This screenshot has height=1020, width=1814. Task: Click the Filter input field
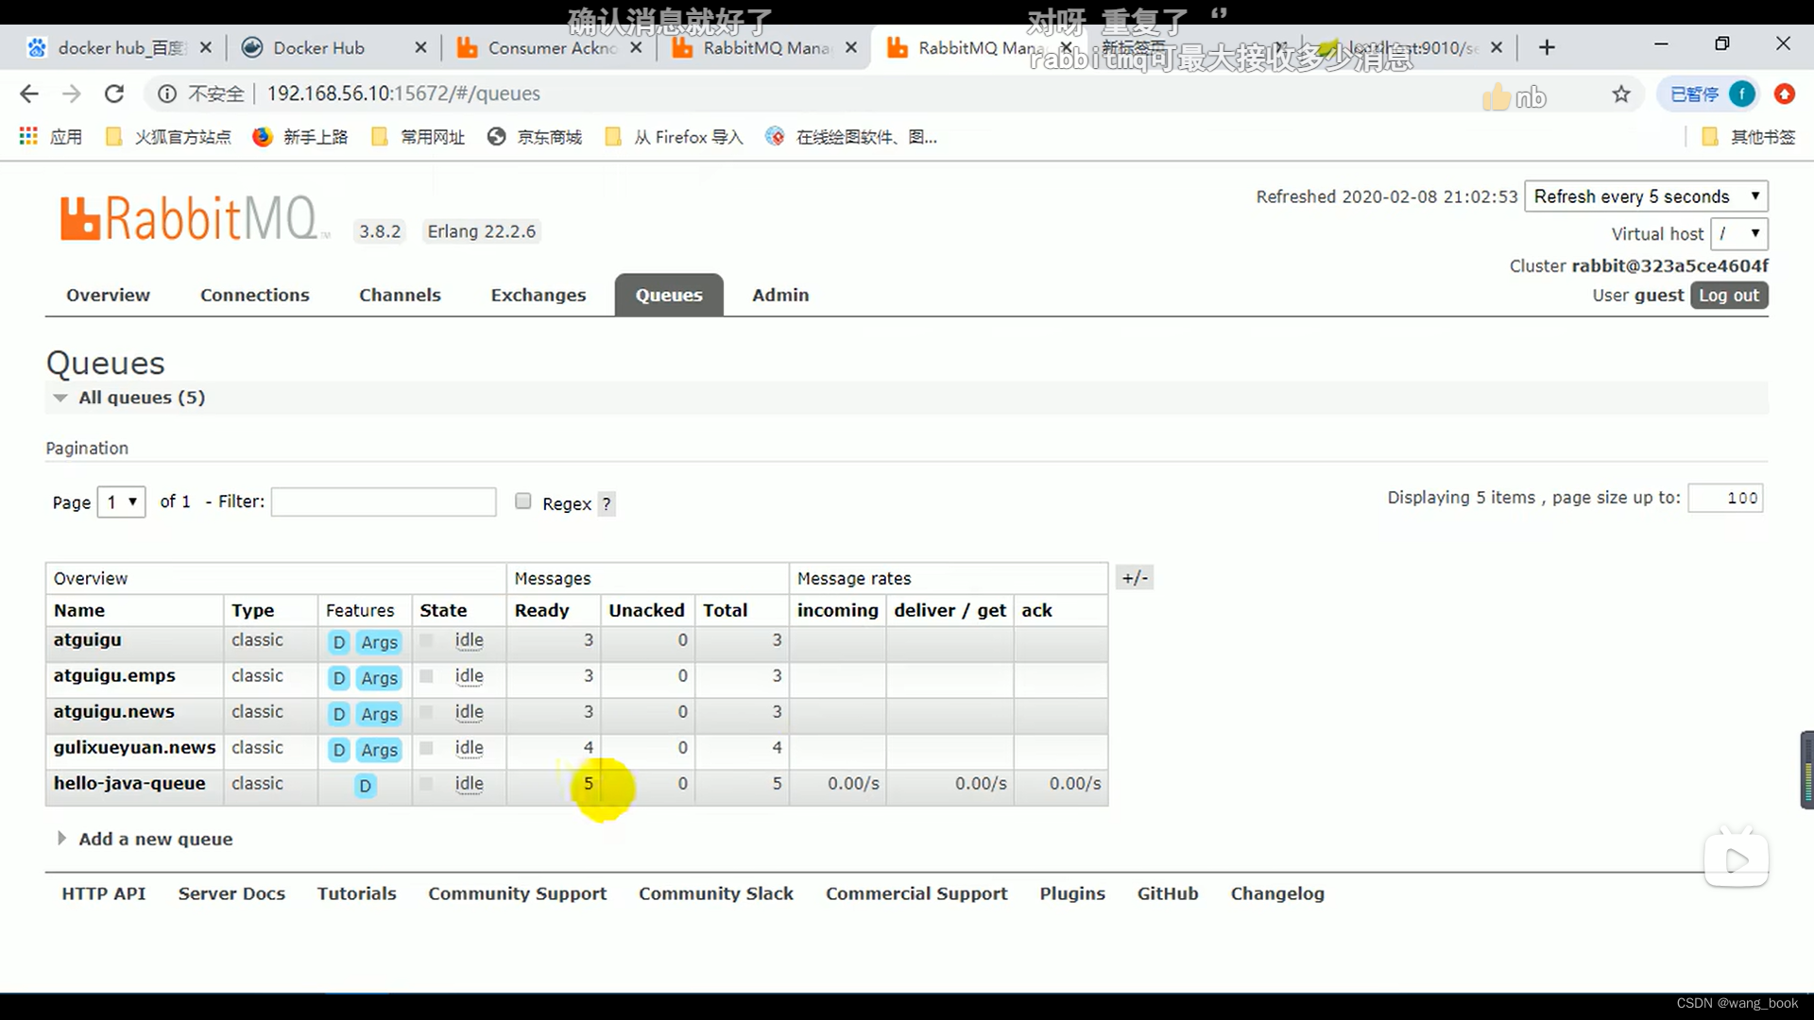point(383,500)
